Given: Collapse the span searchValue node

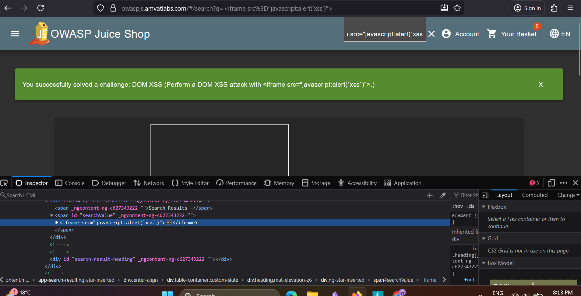Looking at the screenshot, I should coord(51,215).
